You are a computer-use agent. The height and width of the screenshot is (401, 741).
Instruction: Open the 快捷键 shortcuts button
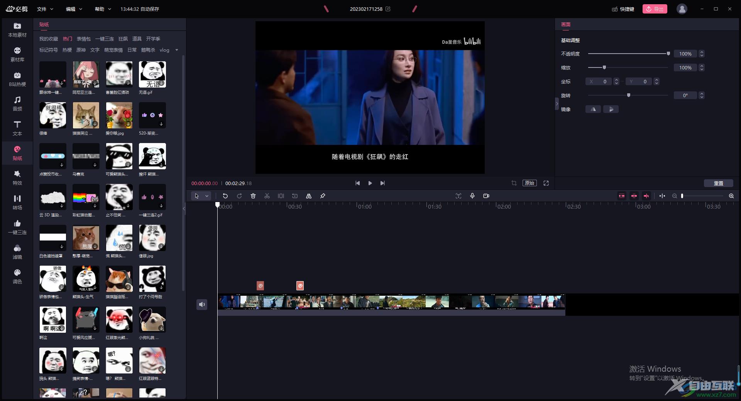623,9
